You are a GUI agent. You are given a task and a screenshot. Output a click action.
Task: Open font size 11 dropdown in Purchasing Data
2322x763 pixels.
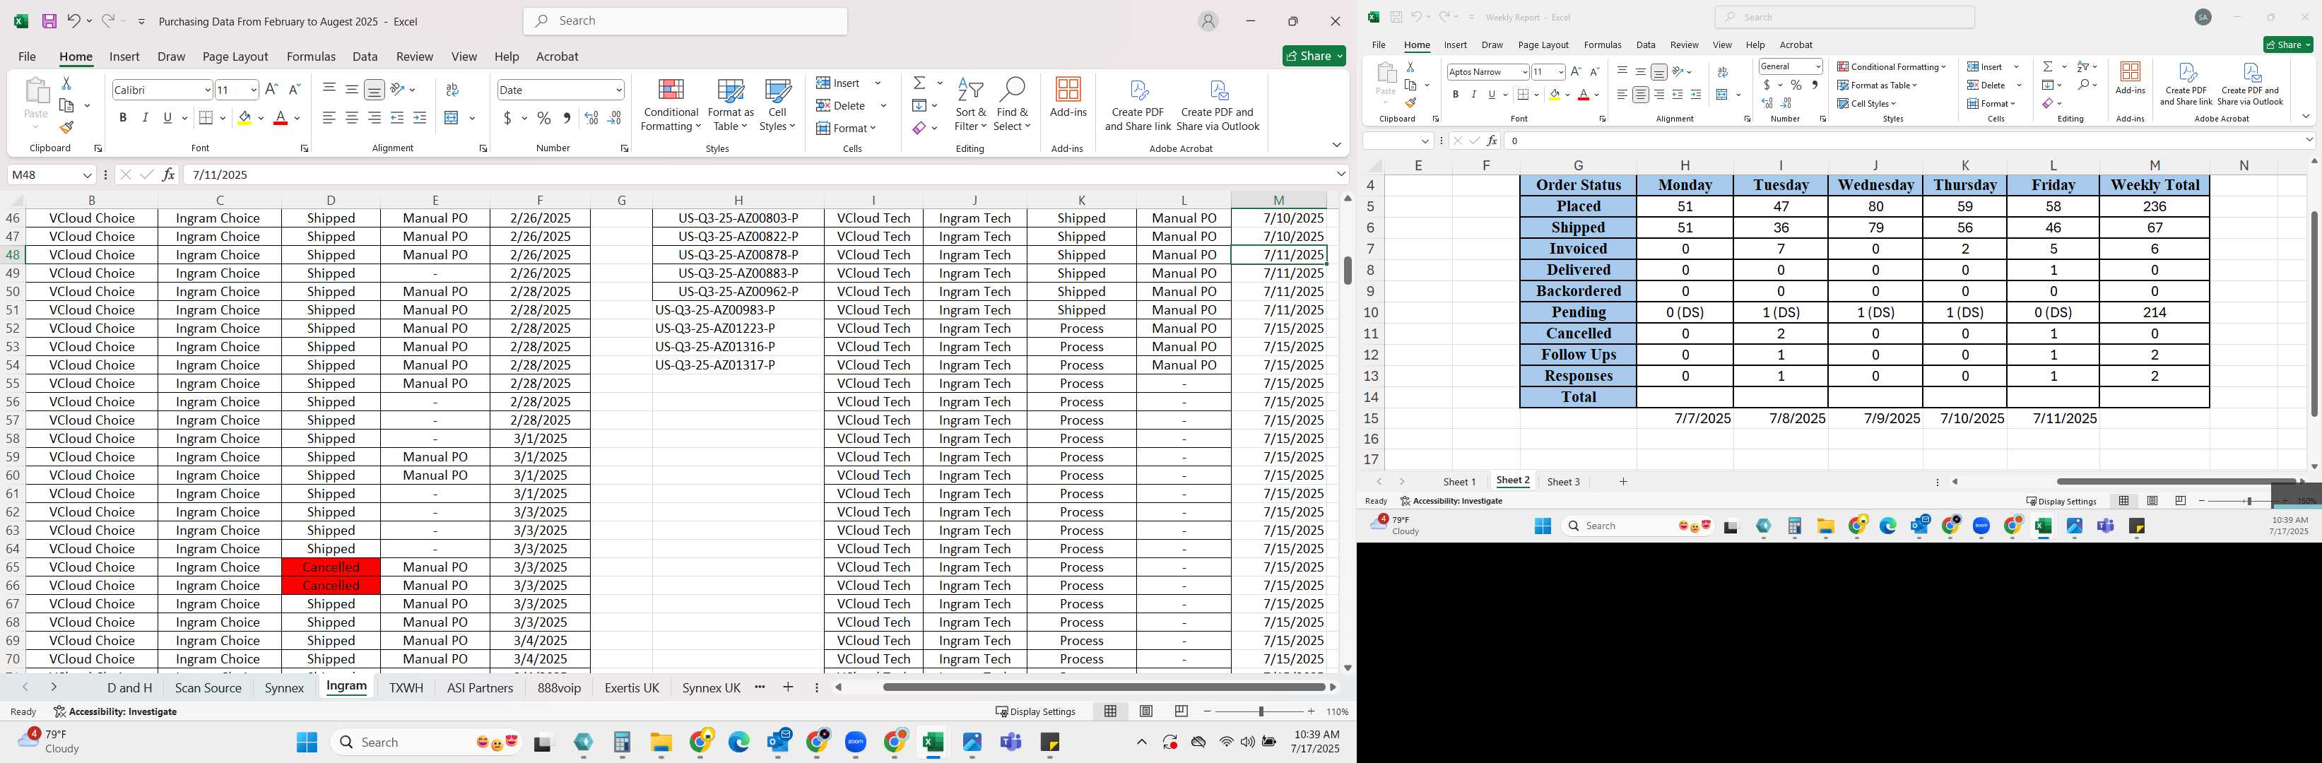(x=253, y=90)
